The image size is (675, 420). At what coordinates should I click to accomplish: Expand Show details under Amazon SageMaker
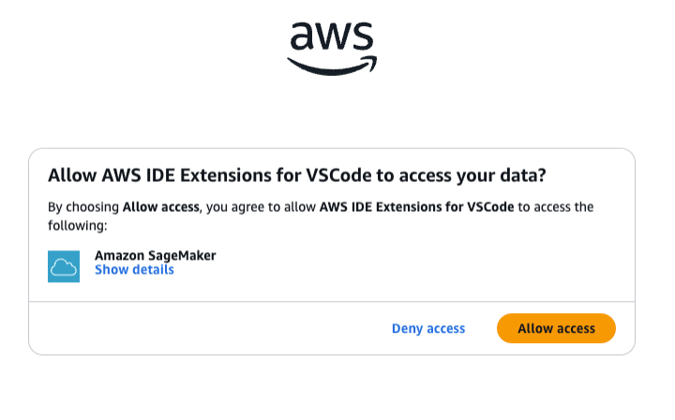[134, 270]
